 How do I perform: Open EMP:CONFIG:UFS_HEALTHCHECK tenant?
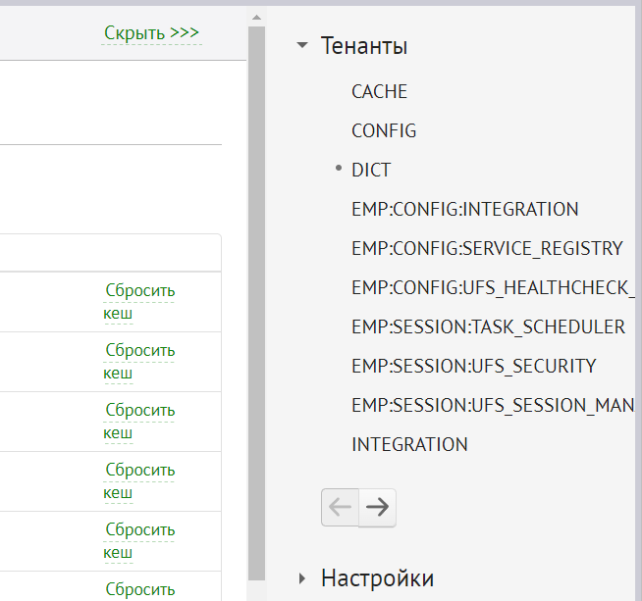tap(491, 287)
